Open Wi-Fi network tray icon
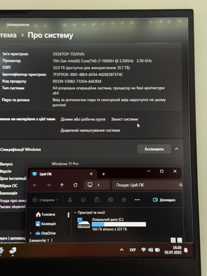The image size is (207, 276). pos(144,250)
